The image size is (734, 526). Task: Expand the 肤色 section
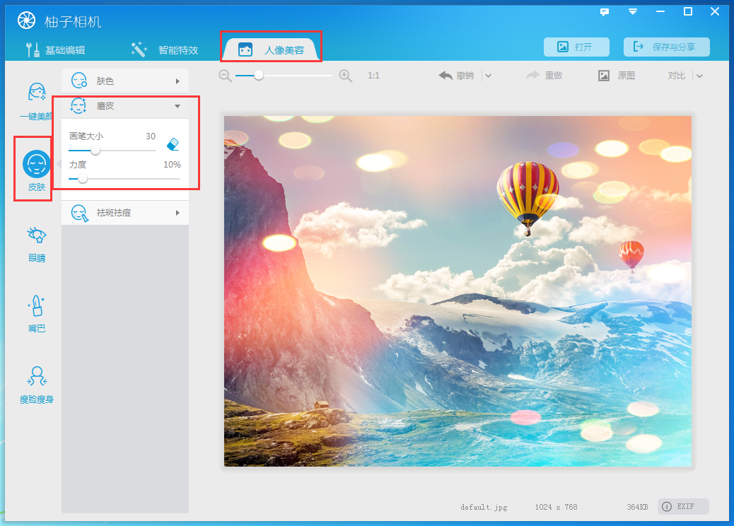pyautogui.click(x=125, y=81)
